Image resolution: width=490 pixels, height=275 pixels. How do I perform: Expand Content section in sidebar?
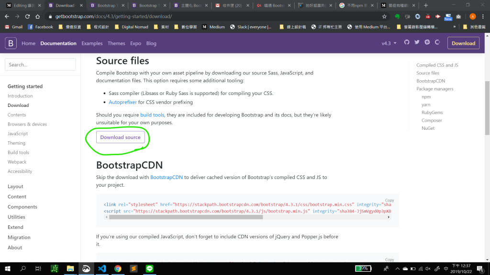17,197
